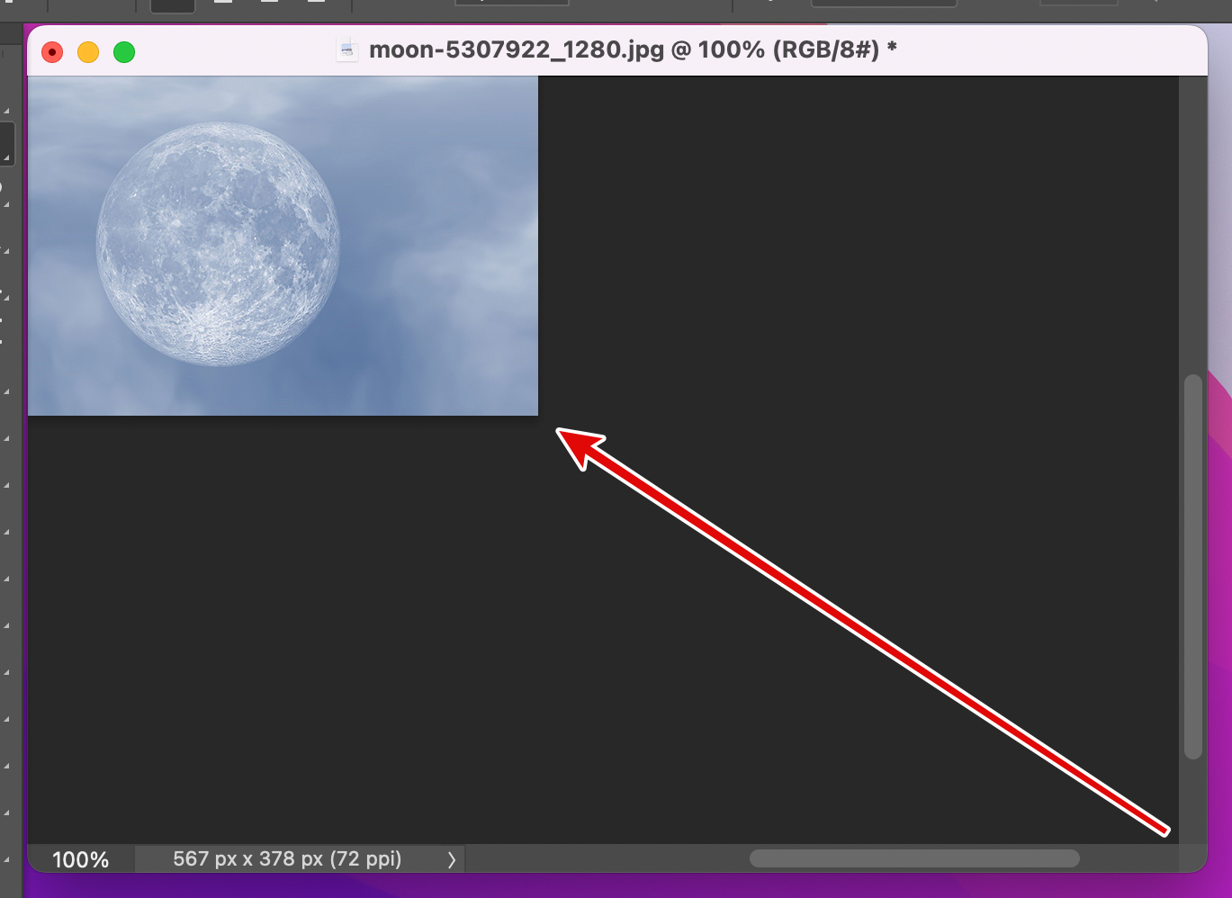Click the document file icon in title bar
Image resolution: width=1232 pixels, height=898 pixels.
tap(347, 49)
